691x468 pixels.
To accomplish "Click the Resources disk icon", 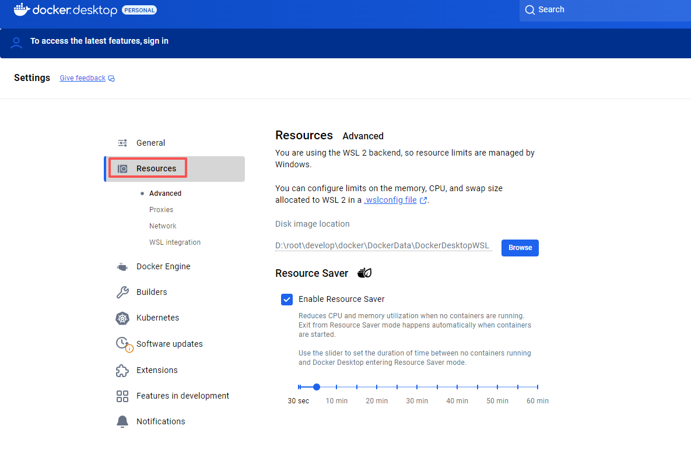I will pyautogui.click(x=122, y=168).
